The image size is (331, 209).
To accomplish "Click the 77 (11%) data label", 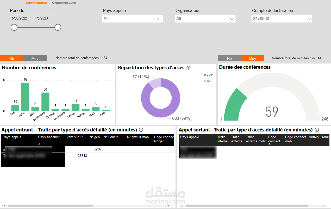I will (x=141, y=77).
